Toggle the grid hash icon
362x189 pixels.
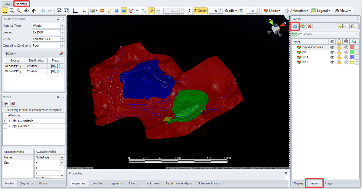[x=84, y=11]
